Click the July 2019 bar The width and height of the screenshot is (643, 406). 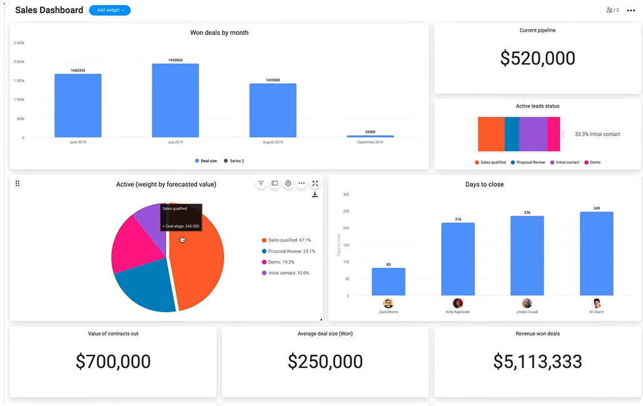click(175, 100)
